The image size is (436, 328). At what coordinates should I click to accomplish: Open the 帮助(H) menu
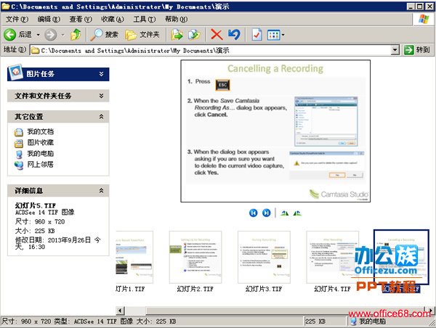pos(176,19)
